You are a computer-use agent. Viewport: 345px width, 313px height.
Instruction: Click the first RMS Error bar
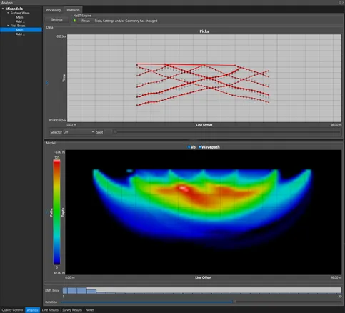65,290
